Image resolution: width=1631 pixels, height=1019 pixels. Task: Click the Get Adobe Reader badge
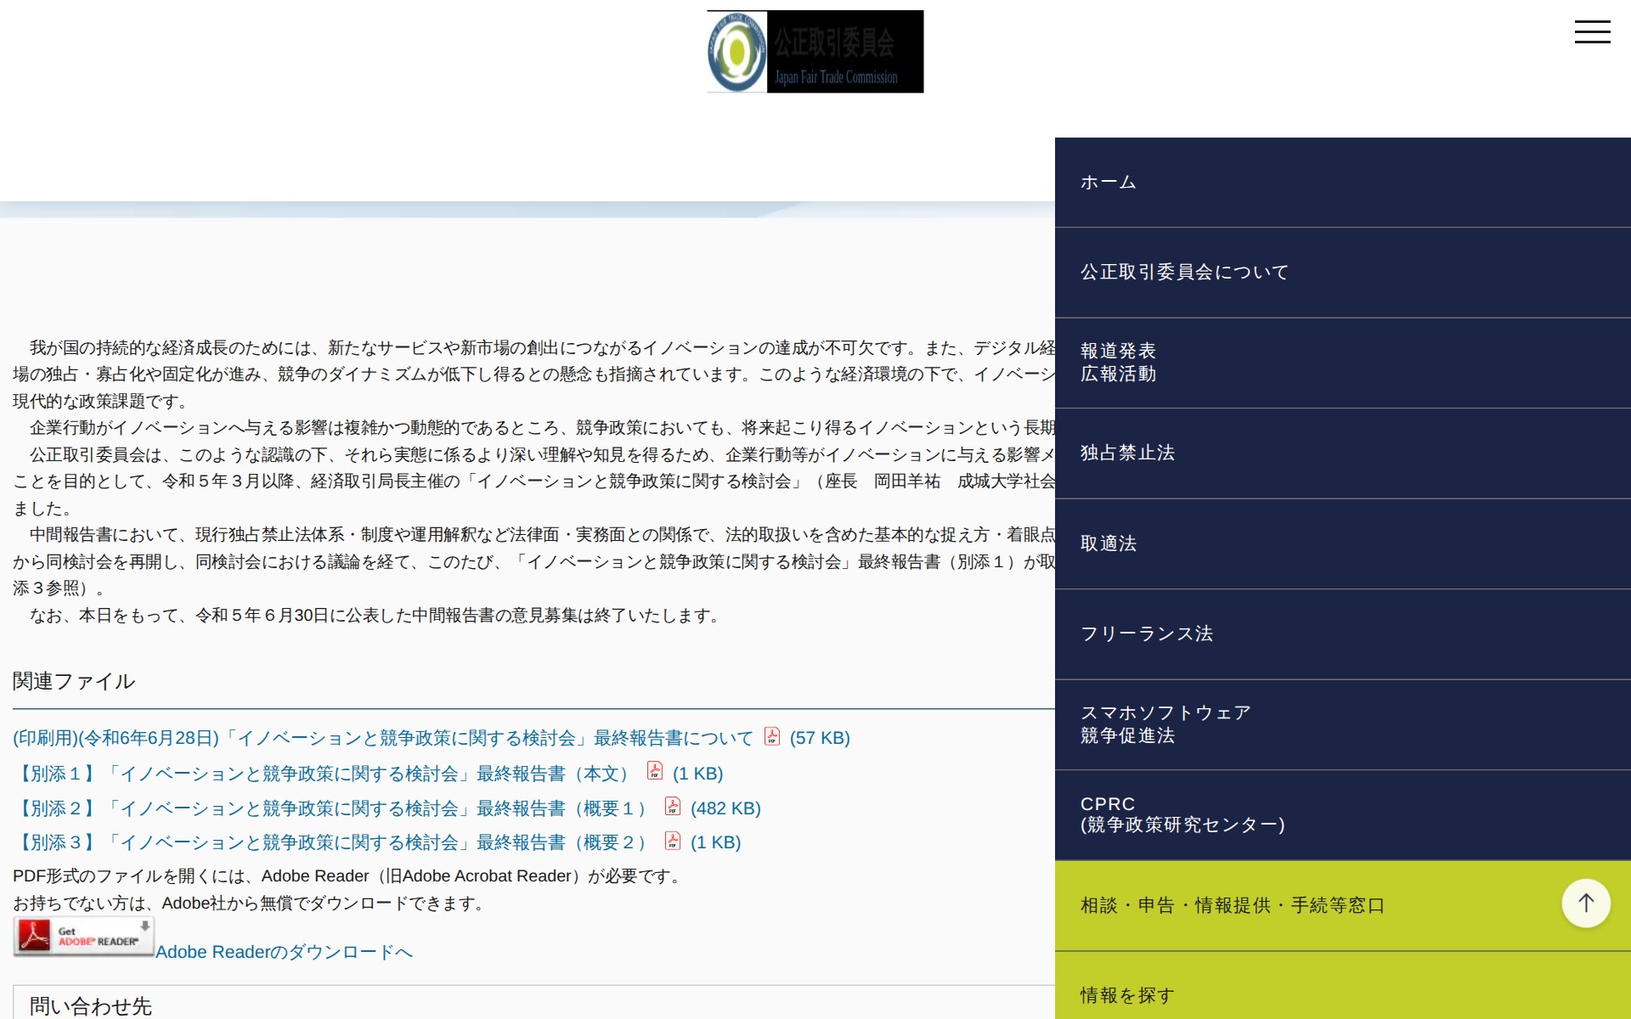coord(82,935)
